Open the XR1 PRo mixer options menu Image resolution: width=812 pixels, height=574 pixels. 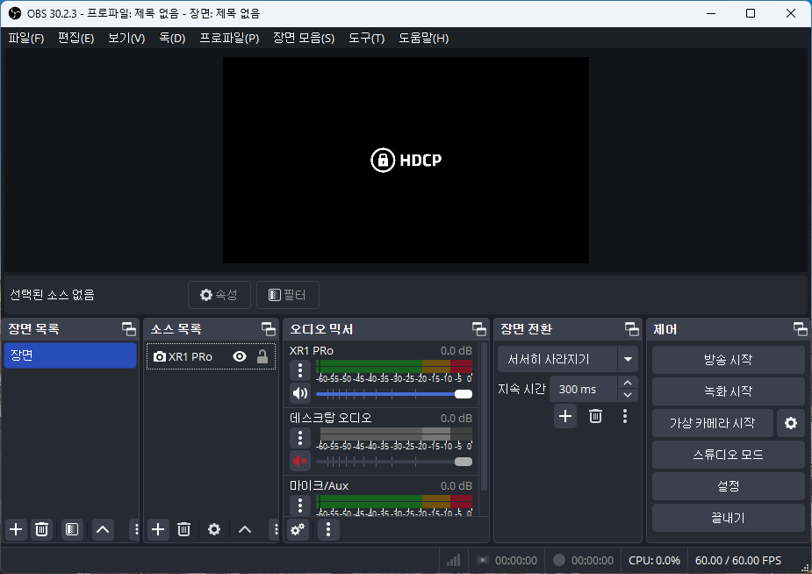tap(299, 370)
